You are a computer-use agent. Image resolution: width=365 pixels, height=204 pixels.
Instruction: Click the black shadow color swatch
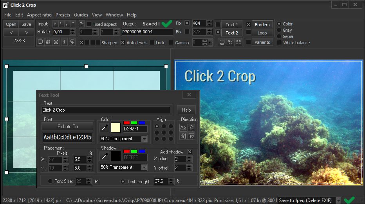[x=116, y=156]
